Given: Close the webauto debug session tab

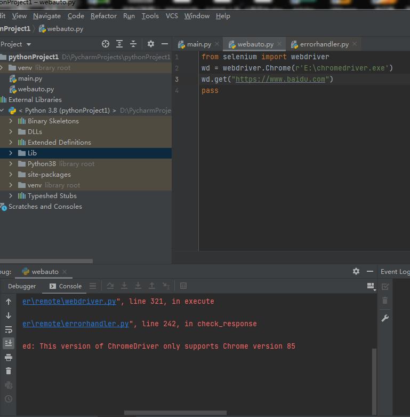Looking at the screenshot, I should [x=65, y=272].
